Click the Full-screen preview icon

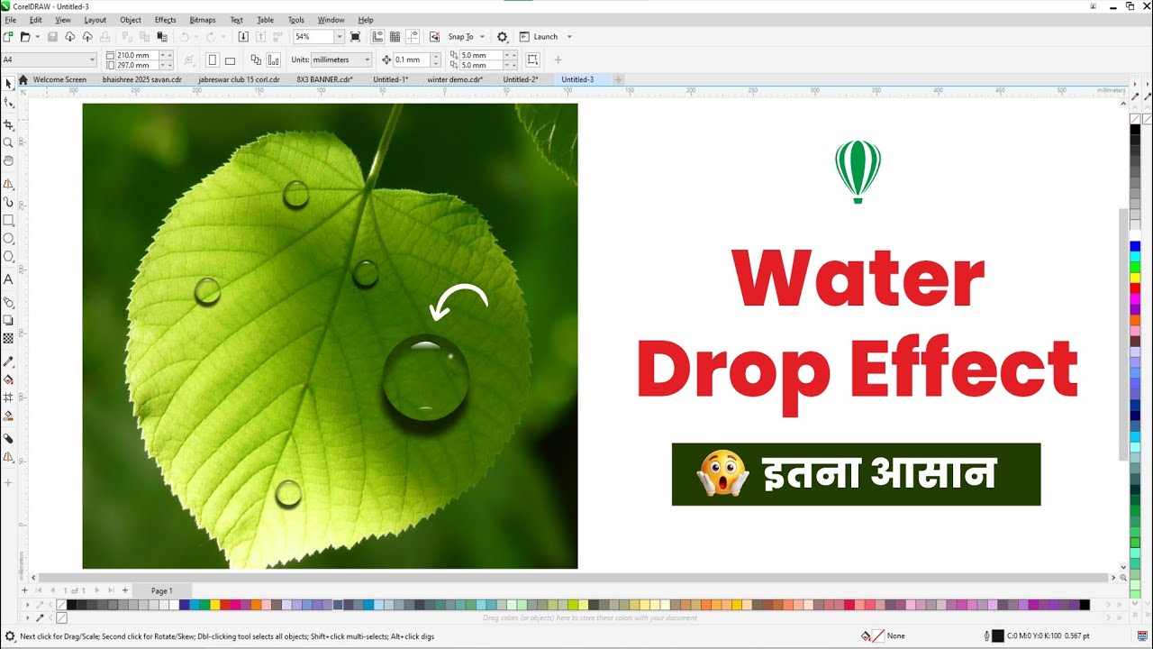tap(355, 37)
